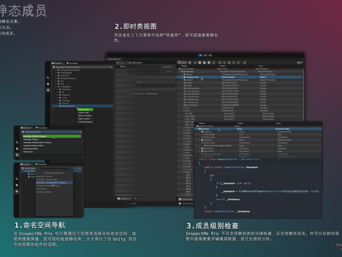
Task: Click the Play button in the Unity toolbar
Action: tap(200, 55)
